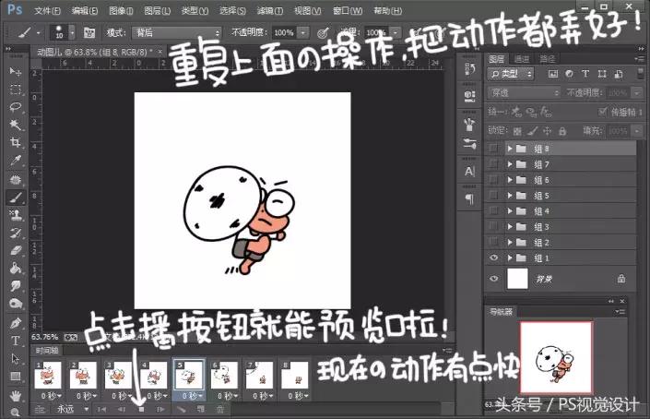Select the History Brush tool
650x419 pixels.
click(x=16, y=233)
